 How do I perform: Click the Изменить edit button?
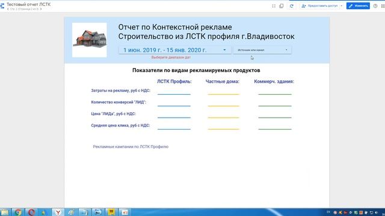tap(358, 6)
